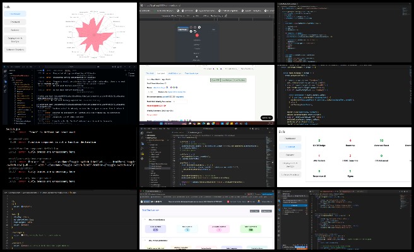
Task: Click the blue Commit button in the bottom-right VS Code window
Action: (295, 205)
